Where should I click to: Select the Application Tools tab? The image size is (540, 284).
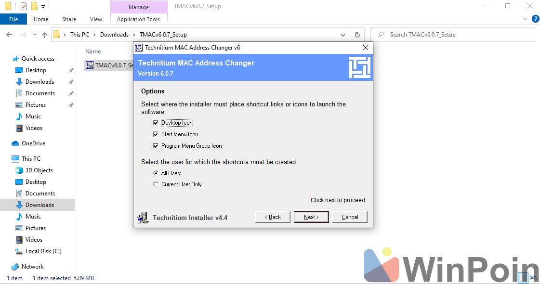[138, 19]
